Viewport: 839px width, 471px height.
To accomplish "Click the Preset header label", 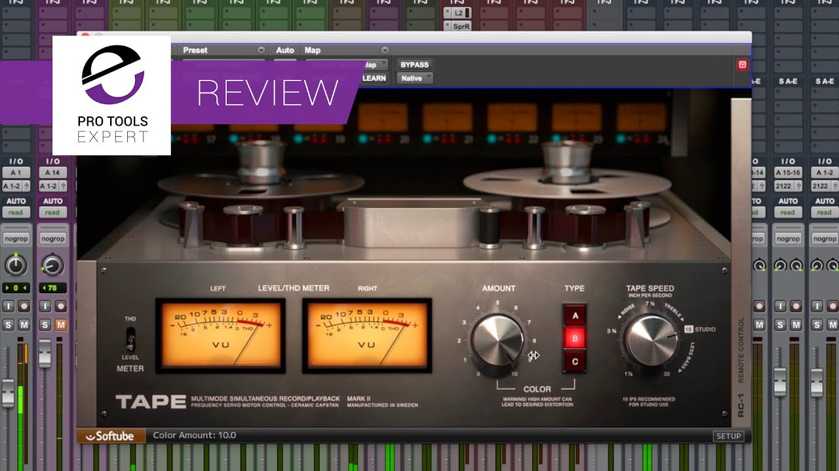I will pyautogui.click(x=195, y=50).
